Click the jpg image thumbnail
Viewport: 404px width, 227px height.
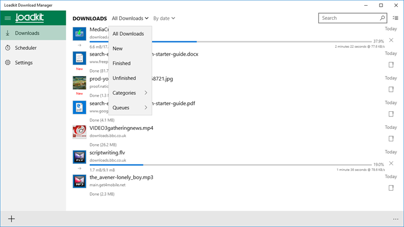(79, 83)
